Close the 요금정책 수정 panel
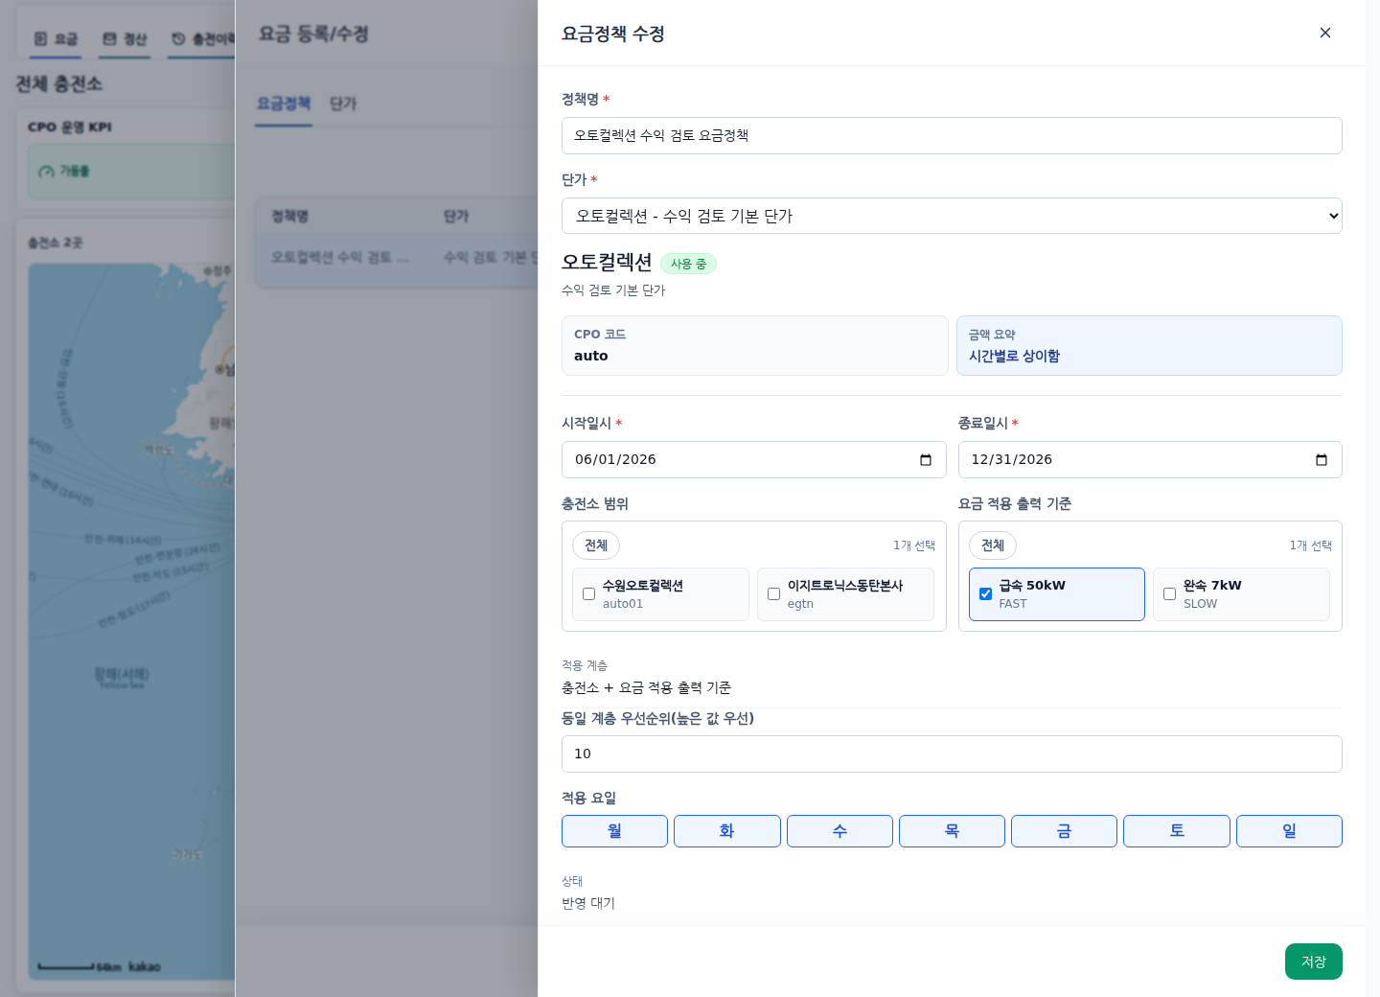 pos(1325,33)
